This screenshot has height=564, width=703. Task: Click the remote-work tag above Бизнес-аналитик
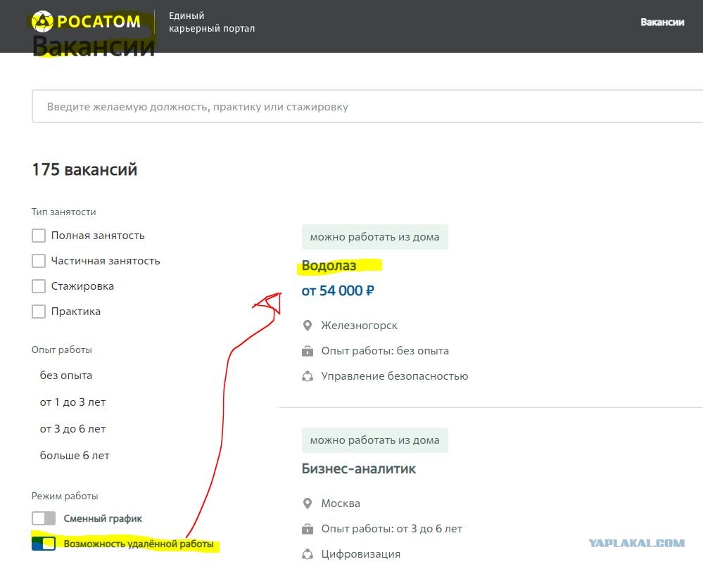(x=375, y=440)
